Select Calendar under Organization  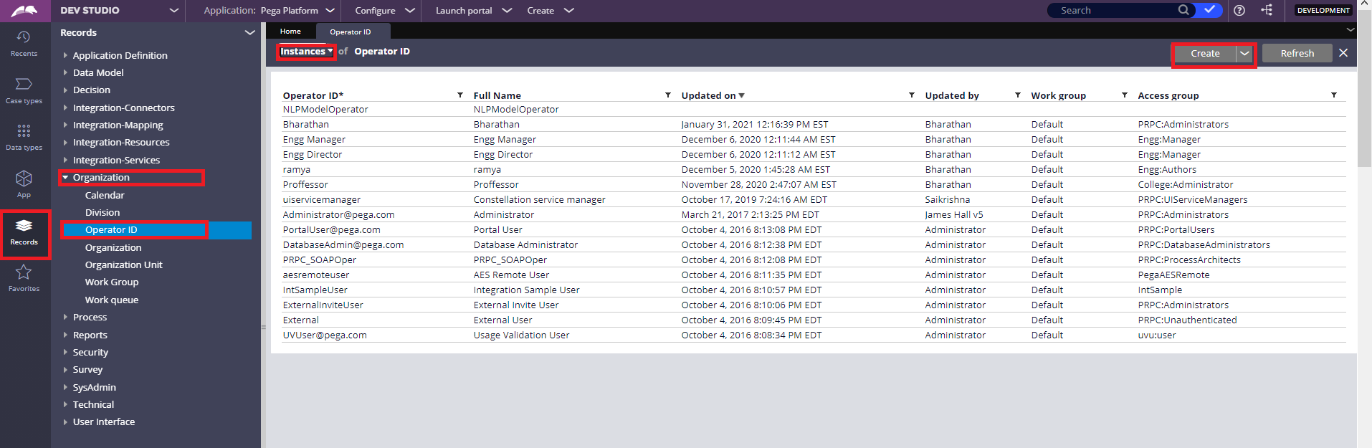click(x=105, y=195)
